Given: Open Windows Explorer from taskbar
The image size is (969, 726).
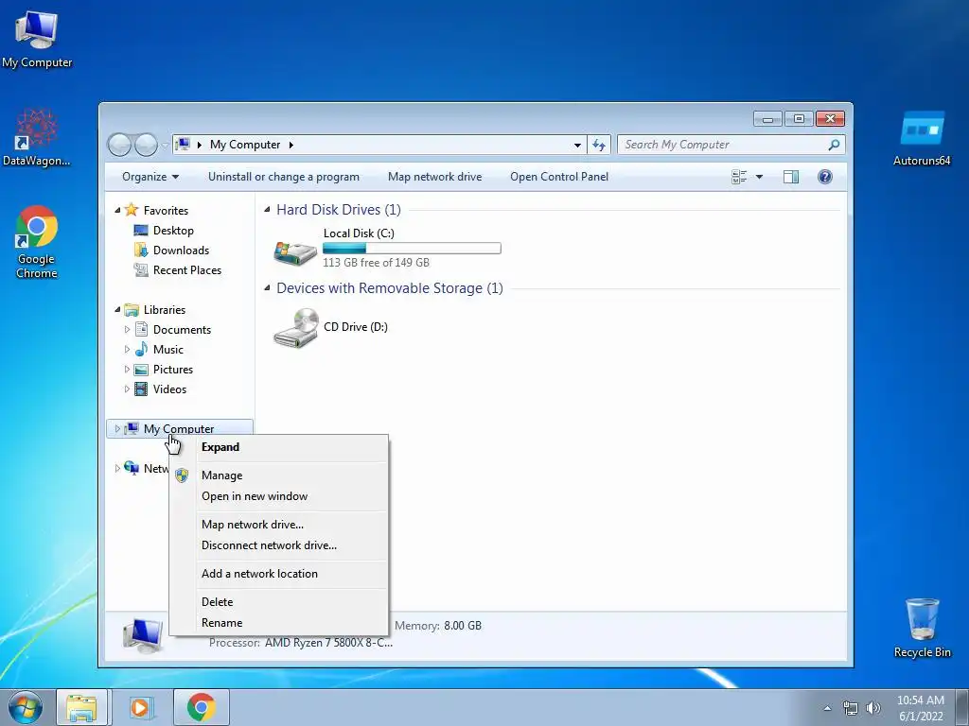Looking at the screenshot, I should coord(81,707).
